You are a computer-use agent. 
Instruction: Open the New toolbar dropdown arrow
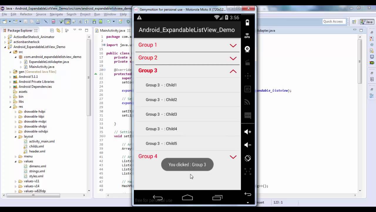(9, 21)
